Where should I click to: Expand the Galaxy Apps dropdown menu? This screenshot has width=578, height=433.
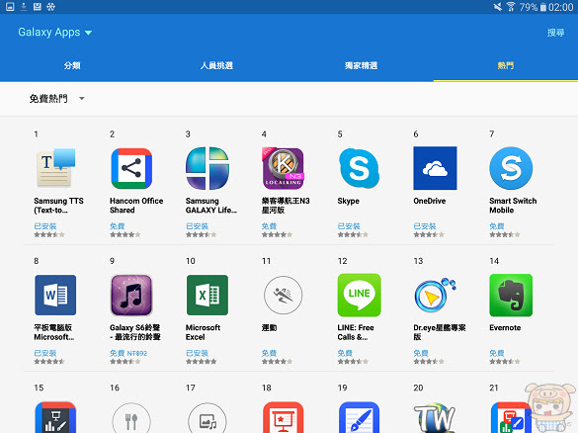click(x=54, y=32)
